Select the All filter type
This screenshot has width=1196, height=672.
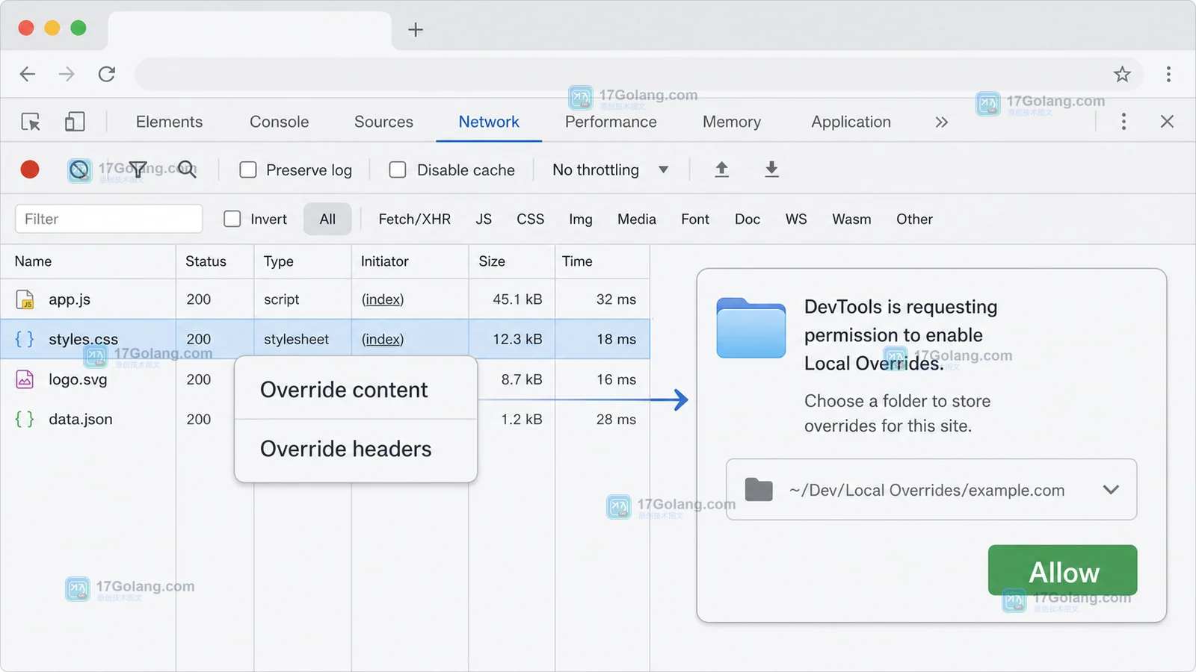click(327, 219)
